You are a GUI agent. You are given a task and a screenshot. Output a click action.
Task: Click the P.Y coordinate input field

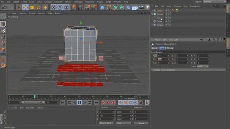point(163,59)
